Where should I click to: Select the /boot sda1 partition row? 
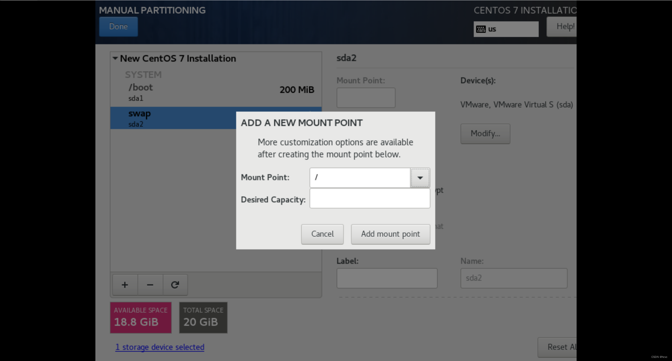216,93
